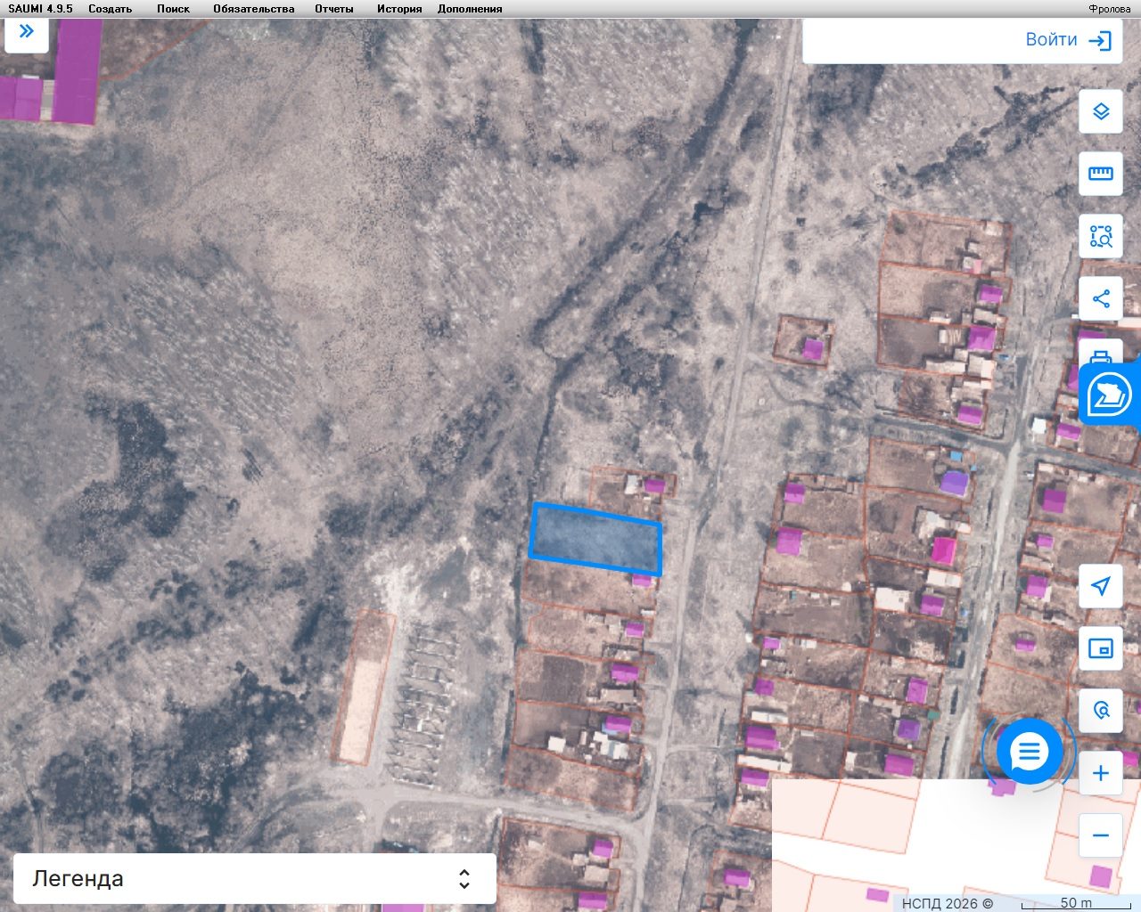The width and height of the screenshot is (1141, 912).
Task: Open the Отчеты menu
Action: pos(333,9)
